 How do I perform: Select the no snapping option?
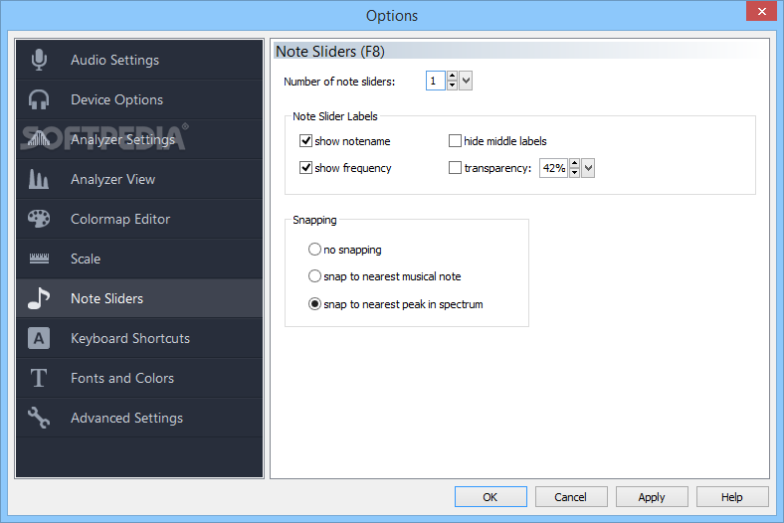coord(314,249)
